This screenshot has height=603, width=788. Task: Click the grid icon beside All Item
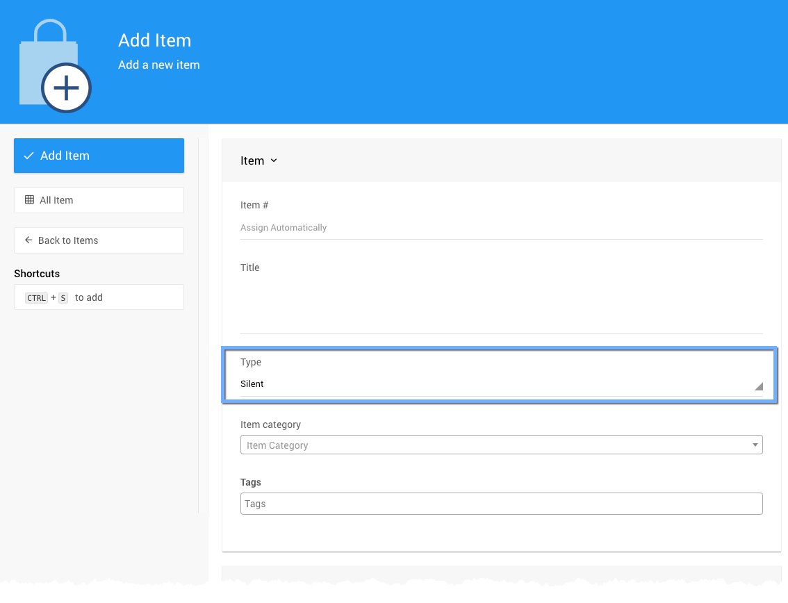(29, 200)
